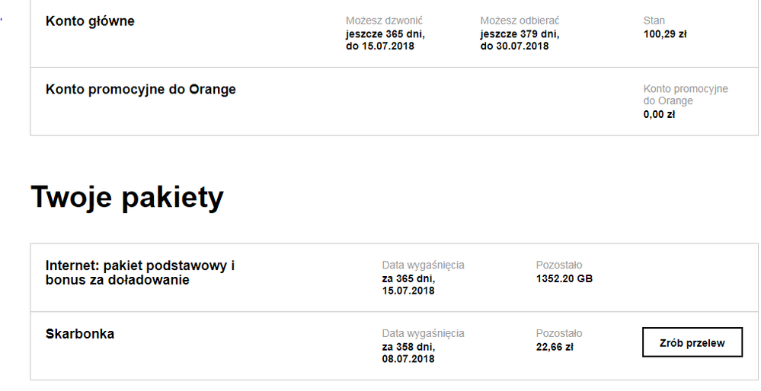Click the gray Konto promocyjne do Orange label
761x391 pixels.
coord(685,95)
